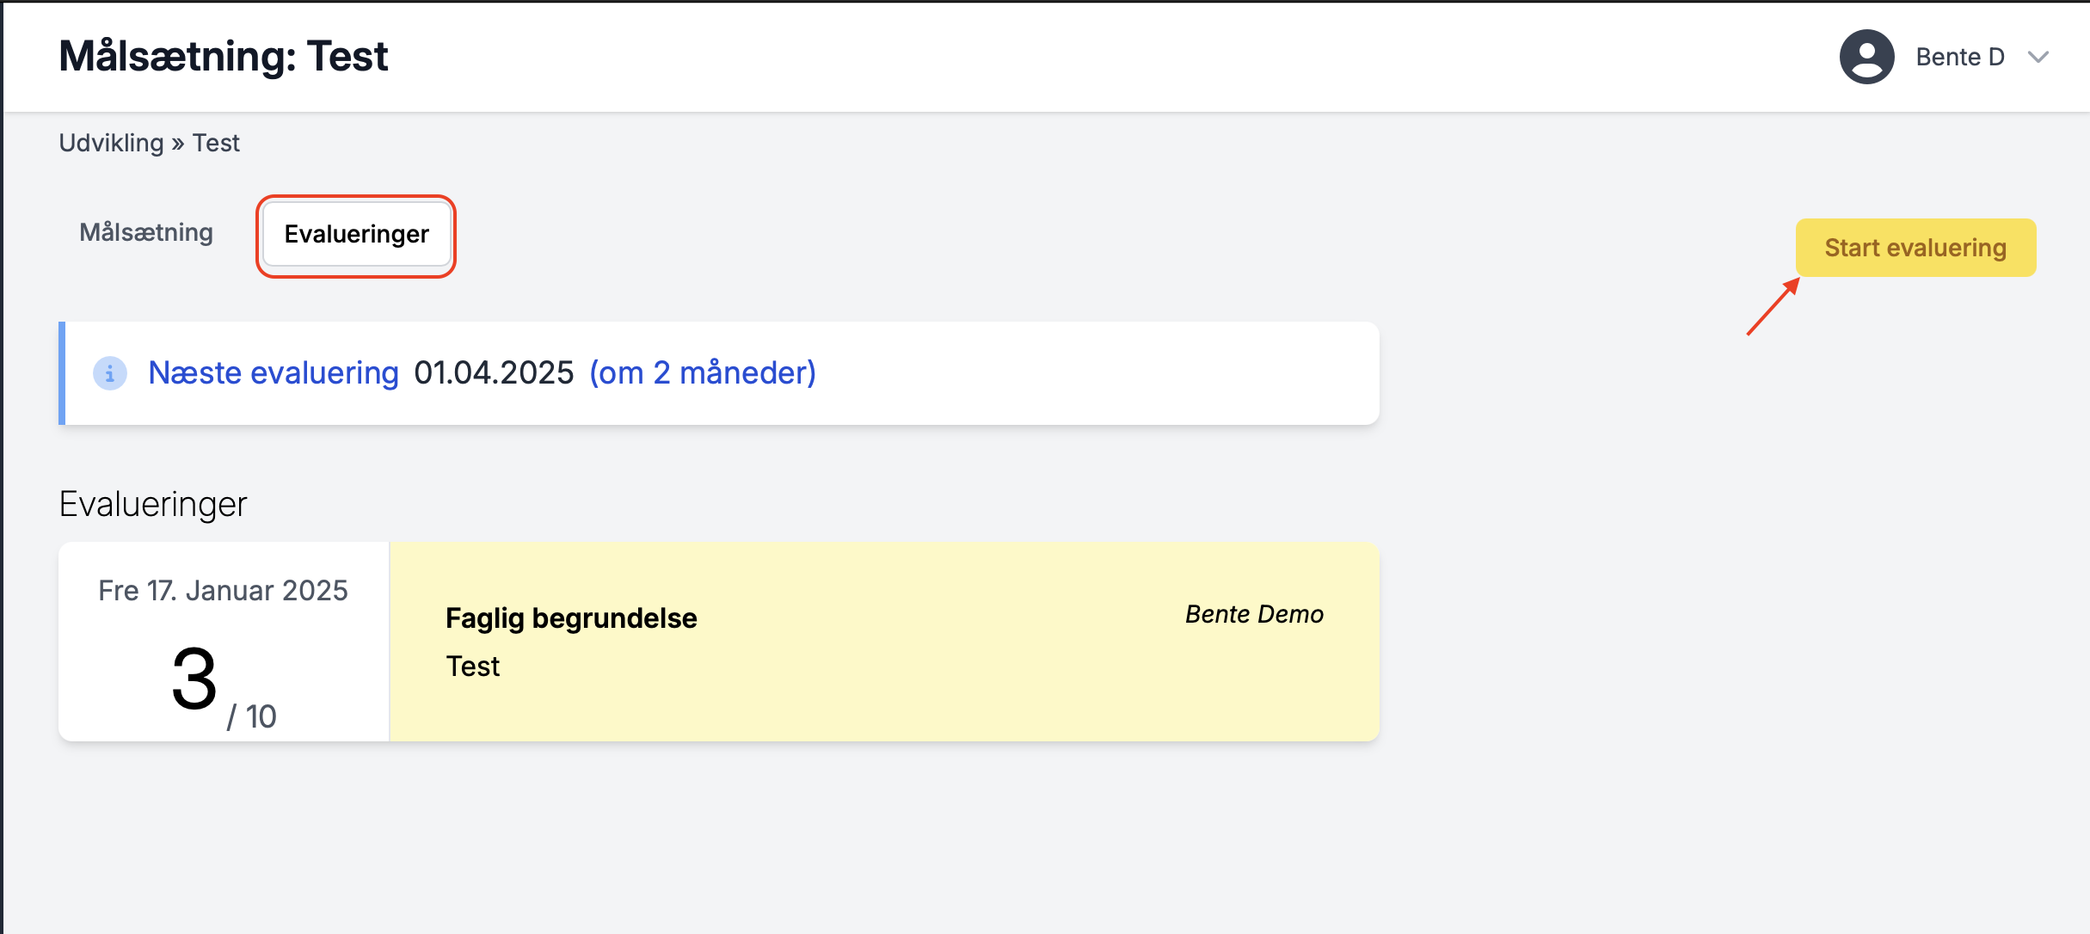This screenshot has width=2090, height=934.
Task: Expand the Bente D account chevron
Action: click(2038, 57)
